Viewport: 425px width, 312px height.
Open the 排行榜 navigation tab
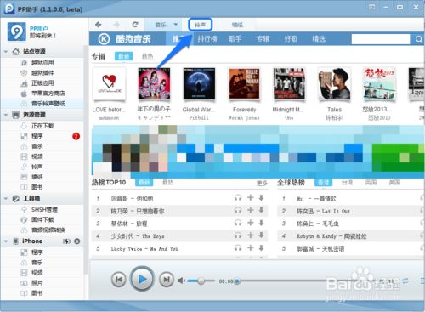click(207, 38)
